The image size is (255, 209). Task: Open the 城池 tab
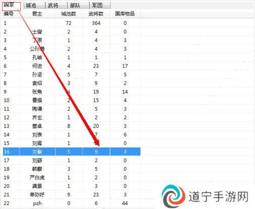[34, 6]
